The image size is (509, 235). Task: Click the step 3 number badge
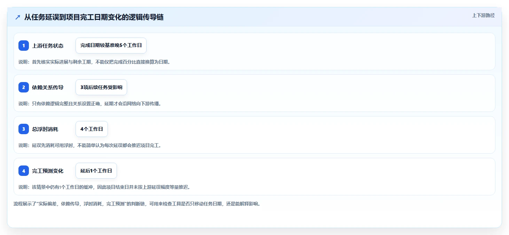pos(24,129)
